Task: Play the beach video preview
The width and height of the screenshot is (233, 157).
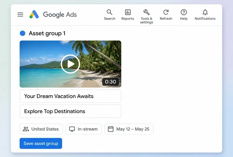Action: [x=70, y=64]
